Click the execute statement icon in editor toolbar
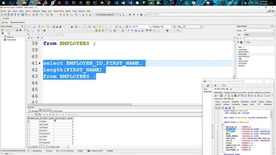Screen dimensions: 276x155 coord(28,31)
